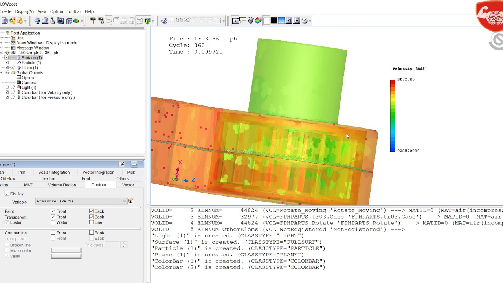The width and height of the screenshot is (503, 283).
Task: Open the Volume Region tab
Action: click(62, 185)
